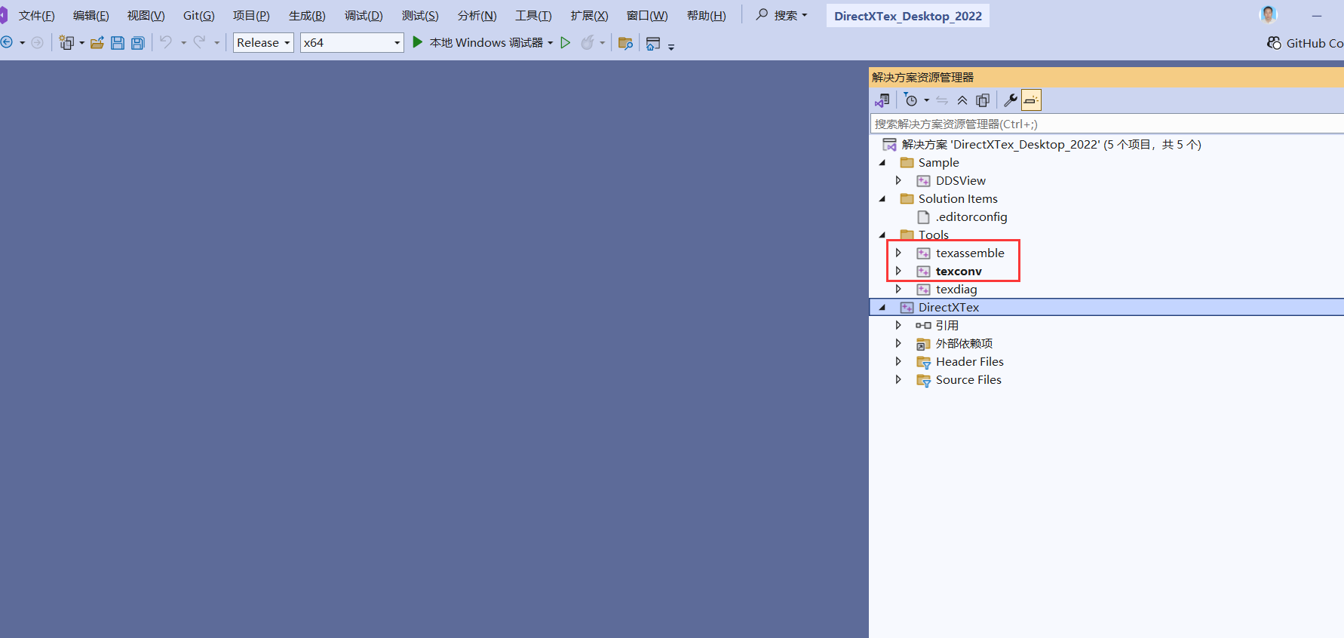
Task: Click the Open File folder icon
Action: click(x=97, y=43)
